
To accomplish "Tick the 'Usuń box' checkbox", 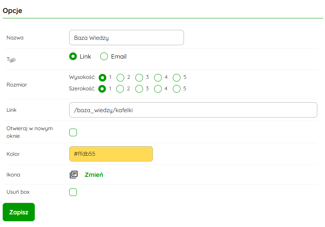I will 73,192.
